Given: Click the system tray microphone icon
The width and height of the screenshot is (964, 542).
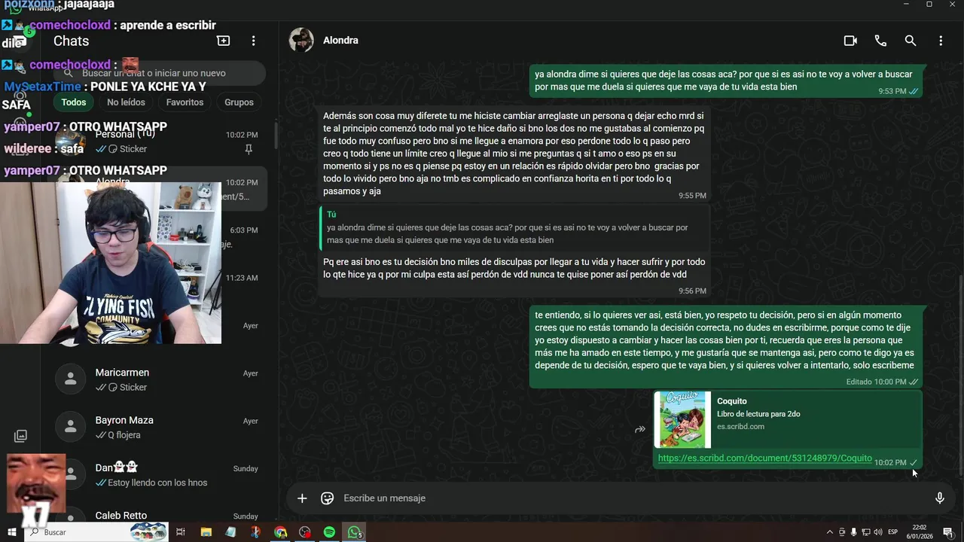Looking at the screenshot, I should [853, 532].
